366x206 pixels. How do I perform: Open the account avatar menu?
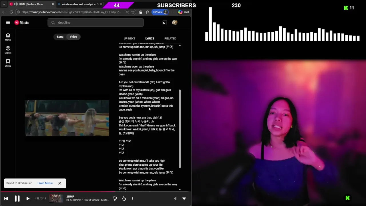pyautogui.click(x=175, y=22)
